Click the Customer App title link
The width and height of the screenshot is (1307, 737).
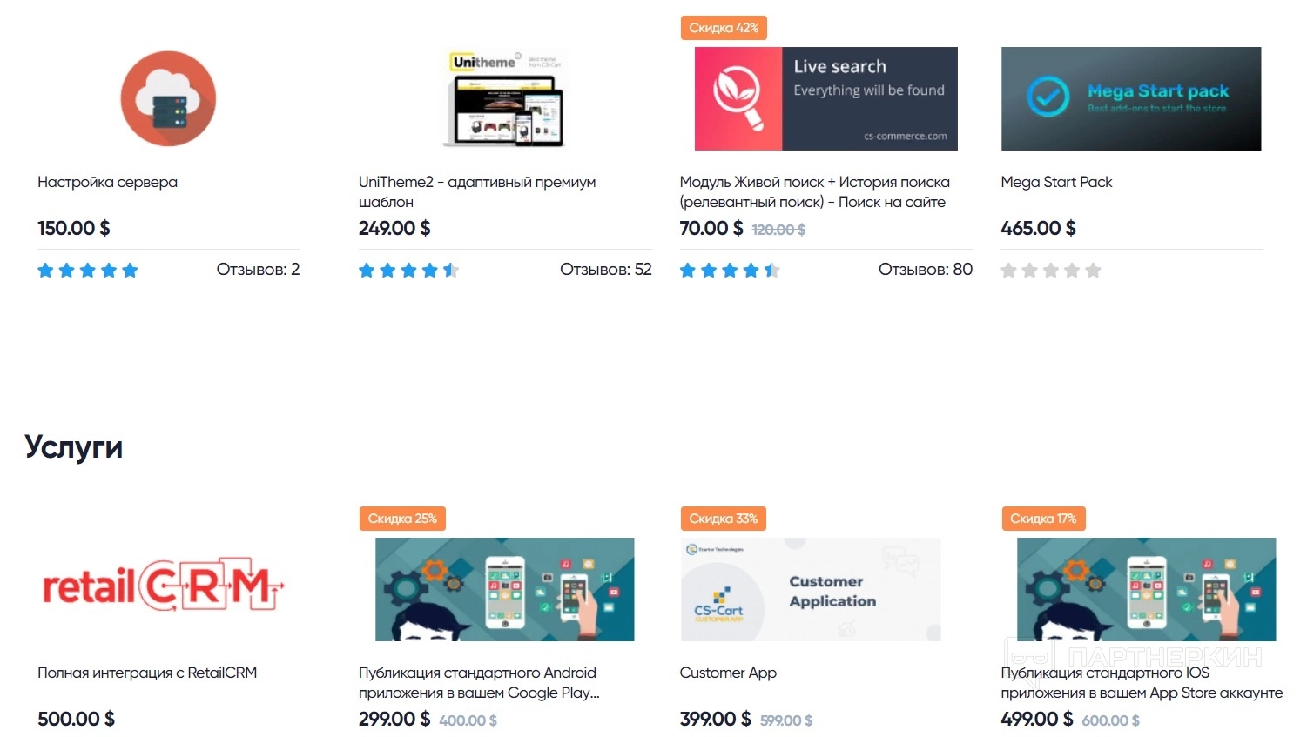tap(727, 673)
